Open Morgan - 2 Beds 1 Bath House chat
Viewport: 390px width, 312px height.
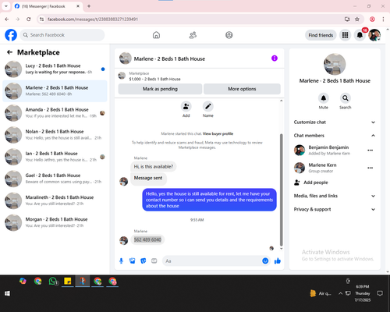[x=55, y=222]
